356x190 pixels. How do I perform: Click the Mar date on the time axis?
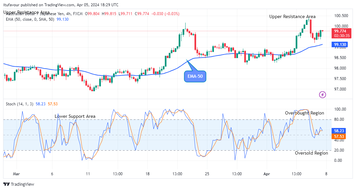16,174
